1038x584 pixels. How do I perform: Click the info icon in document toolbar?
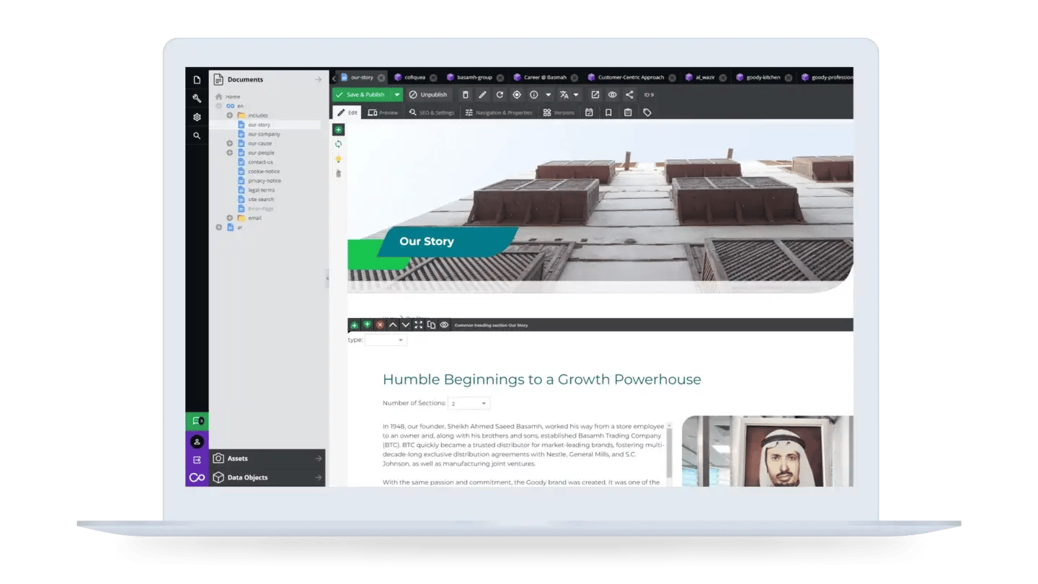[x=534, y=94]
